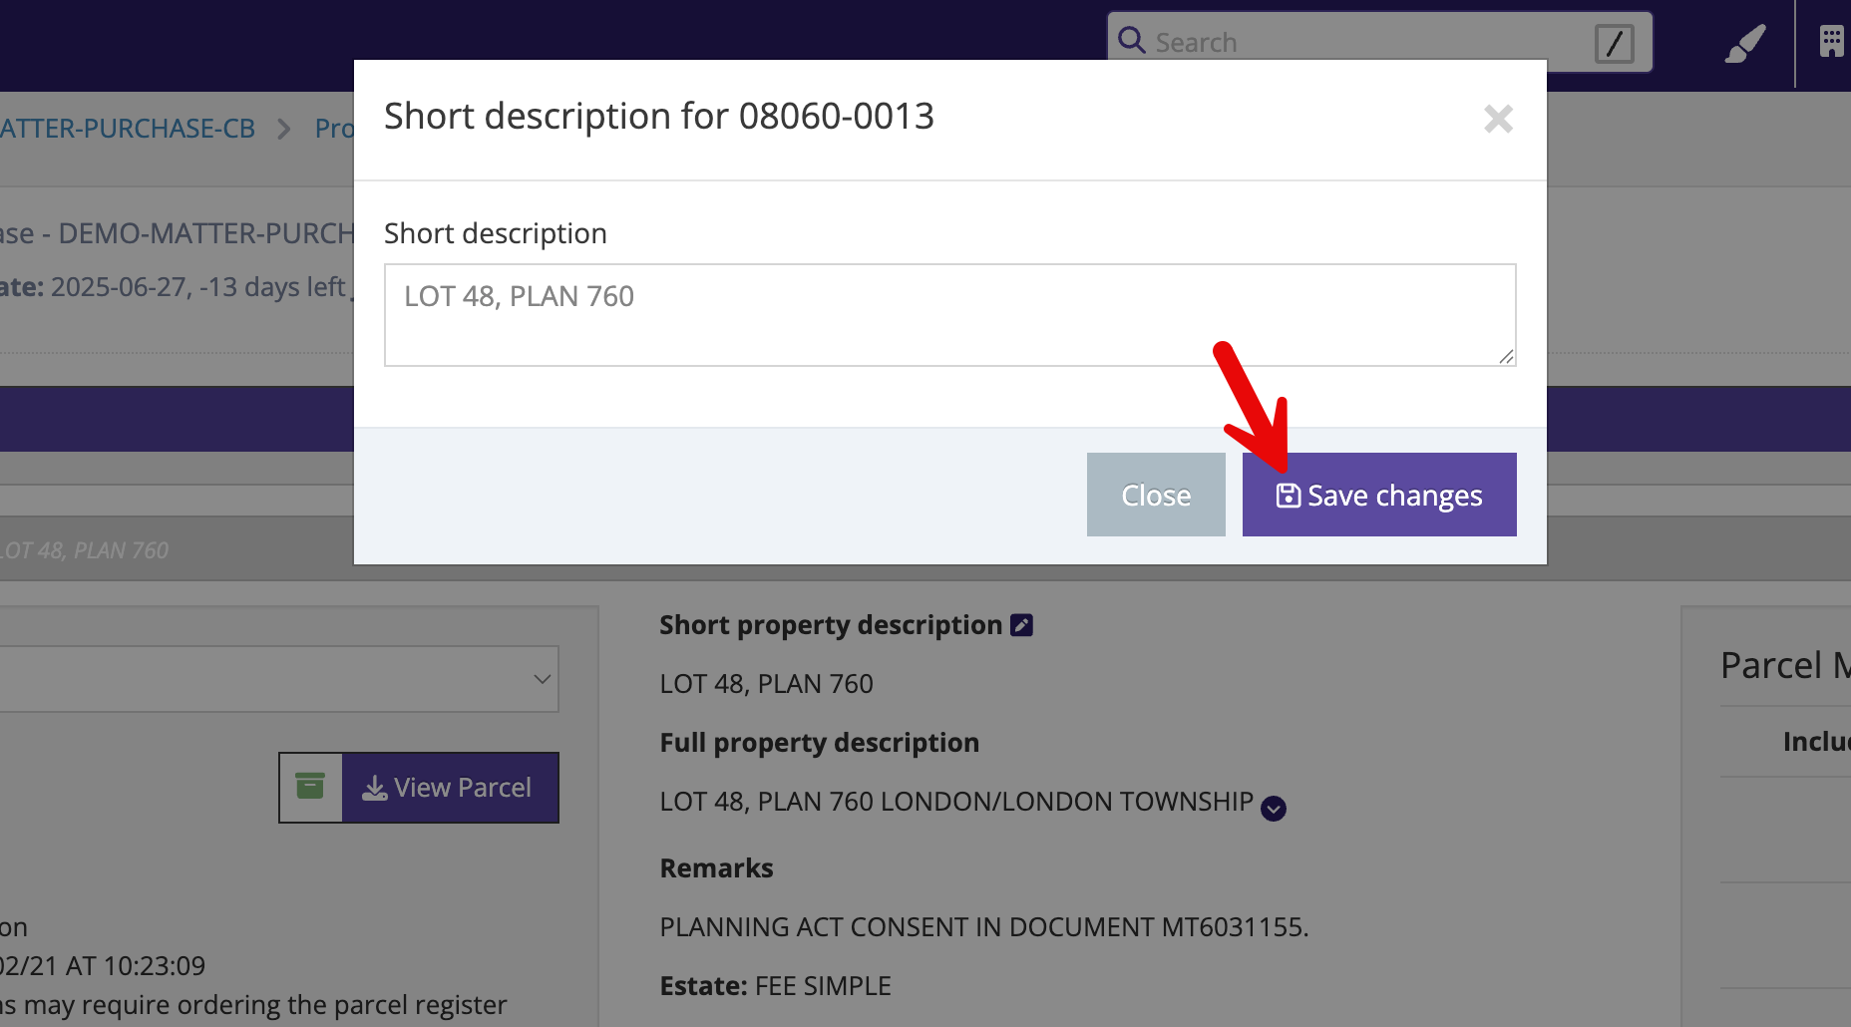This screenshot has height=1027, width=1851.
Task: Grab the text area resize handle
Action: click(x=1506, y=356)
